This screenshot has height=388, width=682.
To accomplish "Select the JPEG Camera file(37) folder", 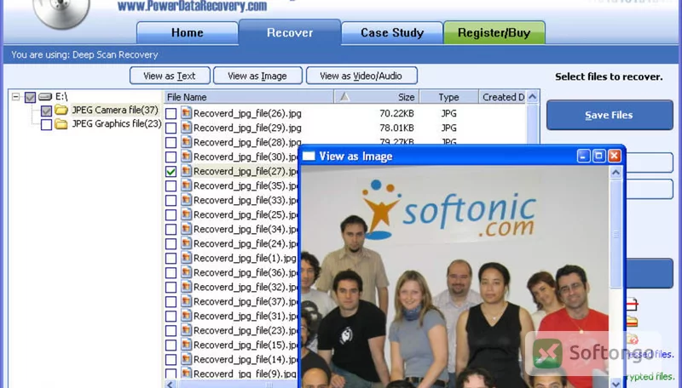I will 115,110.
